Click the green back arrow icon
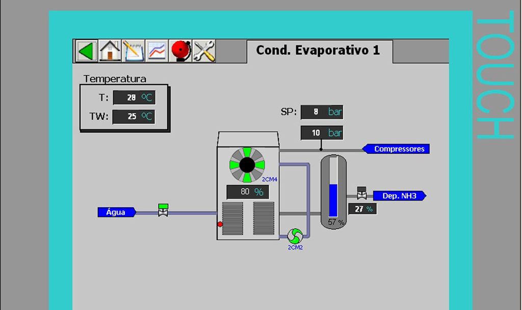The height and width of the screenshot is (310, 522). point(86,51)
